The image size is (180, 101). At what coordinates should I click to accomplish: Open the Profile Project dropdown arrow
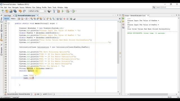(x=76, y=11)
